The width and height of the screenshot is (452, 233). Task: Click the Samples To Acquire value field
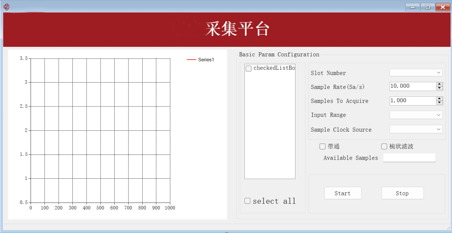coord(413,100)
